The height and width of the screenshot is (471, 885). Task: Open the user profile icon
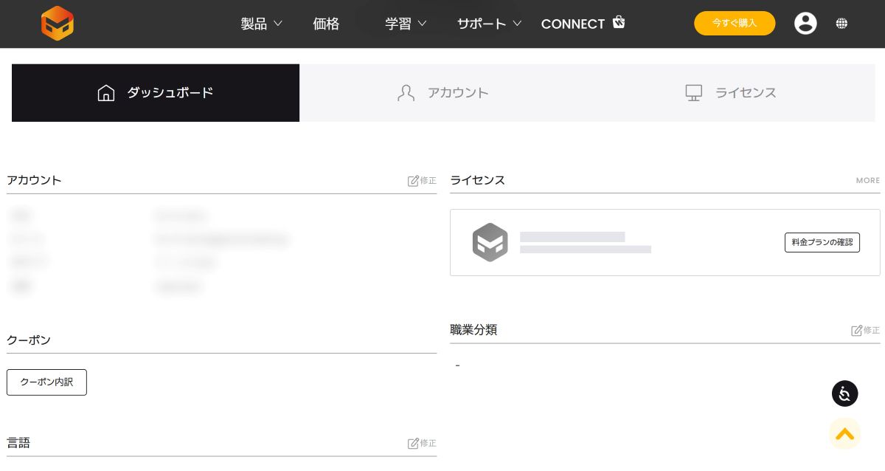click(805, 24)
